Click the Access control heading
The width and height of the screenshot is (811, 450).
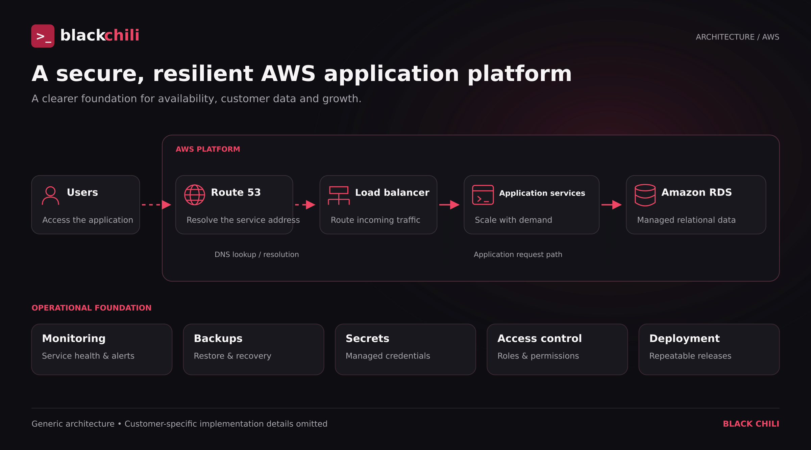pos(540,338)
